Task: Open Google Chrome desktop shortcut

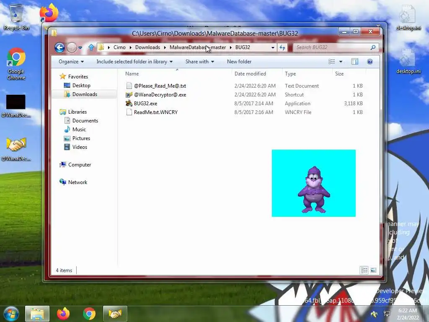Action: click(16, 64)
